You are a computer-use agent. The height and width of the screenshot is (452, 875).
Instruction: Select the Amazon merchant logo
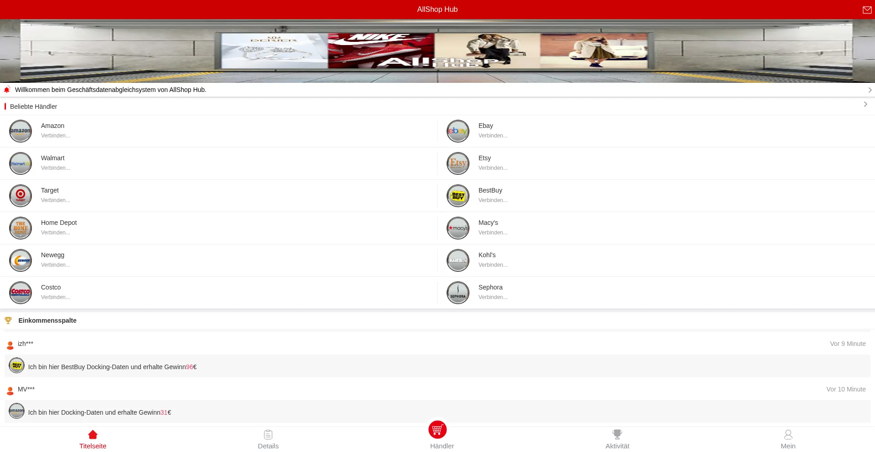click(21, 131)
